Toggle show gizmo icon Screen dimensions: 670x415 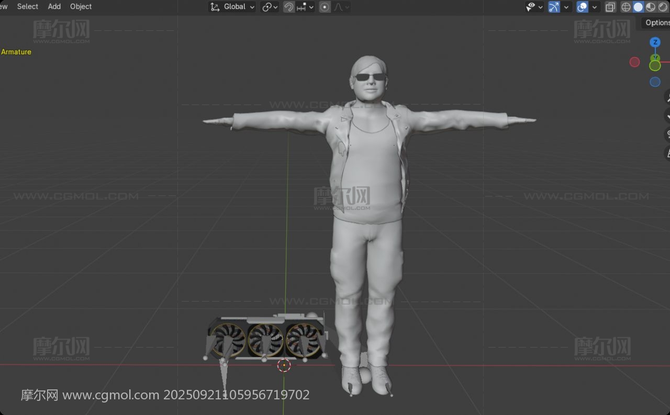point(554,7)
